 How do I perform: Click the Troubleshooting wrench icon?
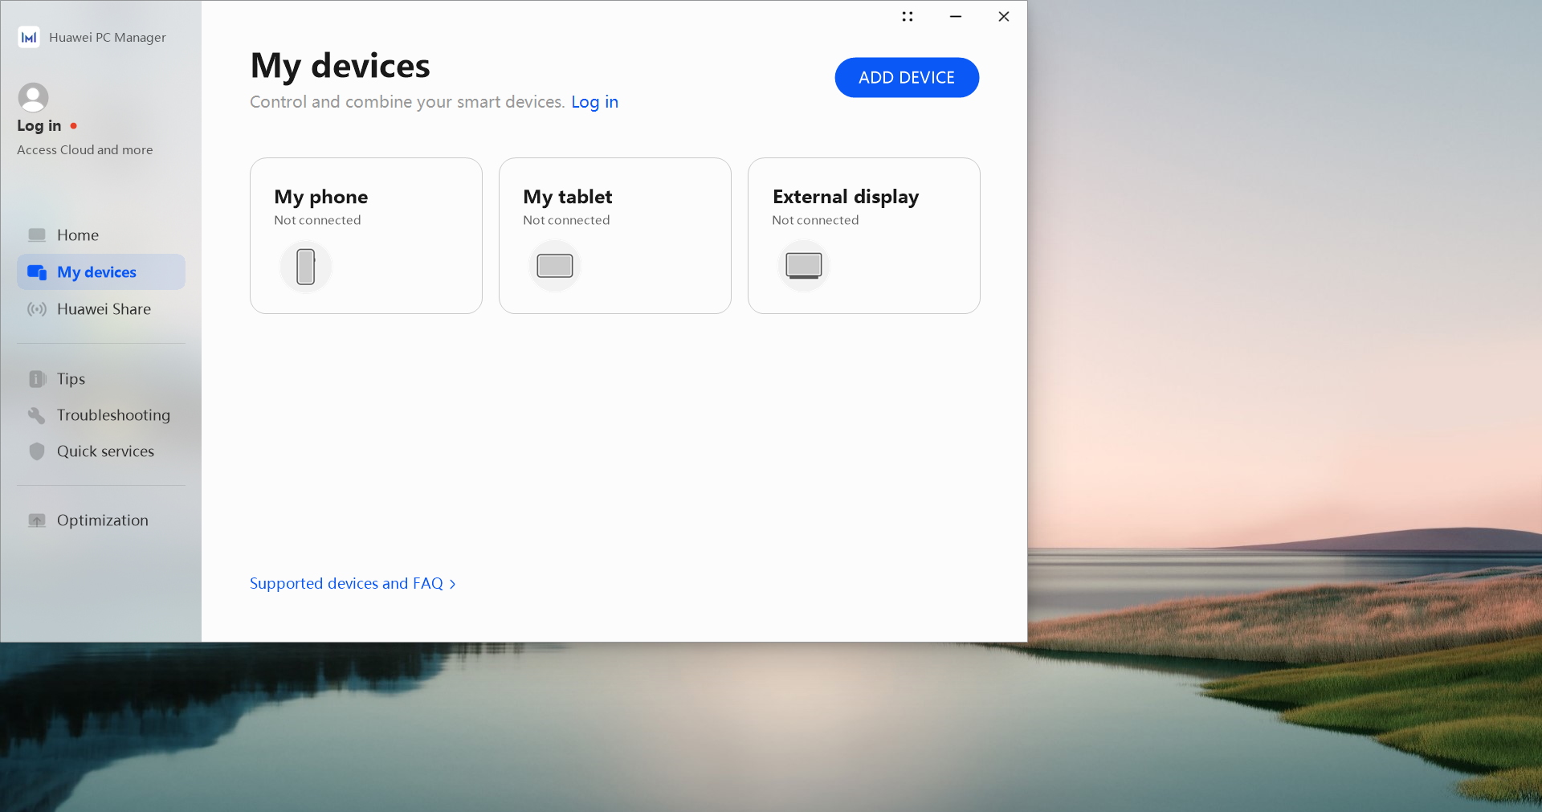click(x=37, y=415)
